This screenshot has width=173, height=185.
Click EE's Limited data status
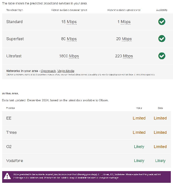point(160,118)
